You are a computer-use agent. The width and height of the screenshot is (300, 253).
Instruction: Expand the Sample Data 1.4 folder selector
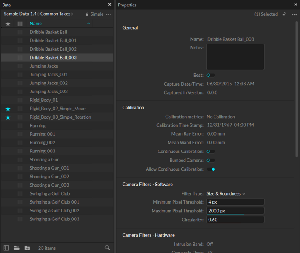tap(21, 14)
